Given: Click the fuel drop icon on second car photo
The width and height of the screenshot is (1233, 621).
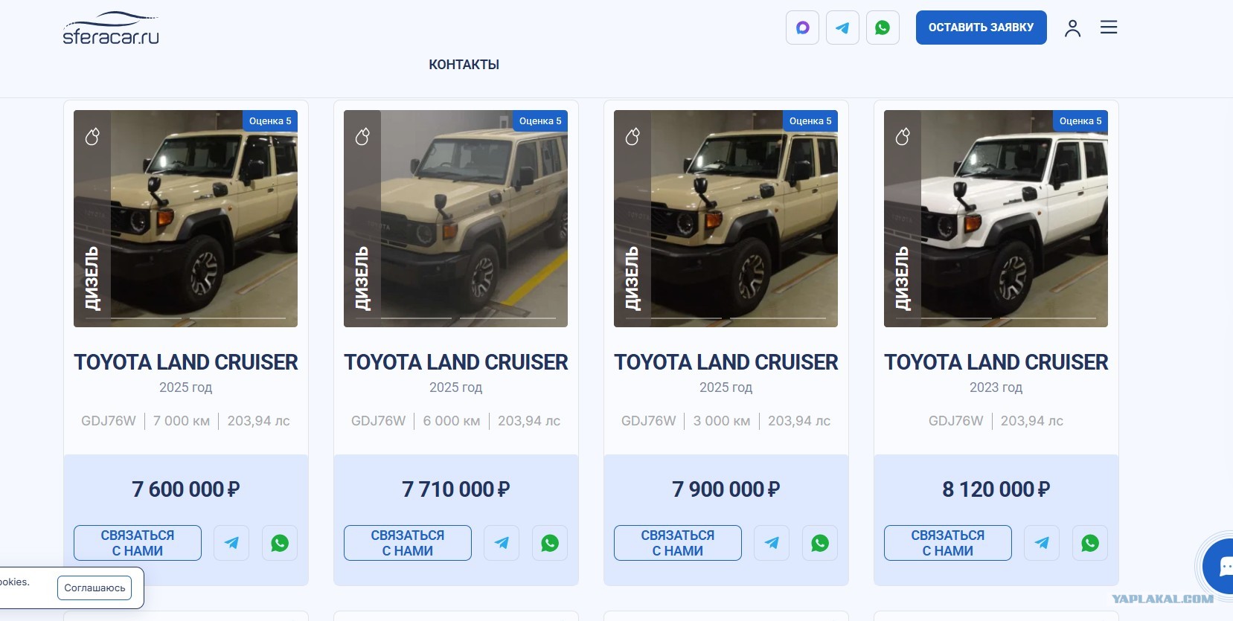Looking at the screenshot, I should 362,137.
